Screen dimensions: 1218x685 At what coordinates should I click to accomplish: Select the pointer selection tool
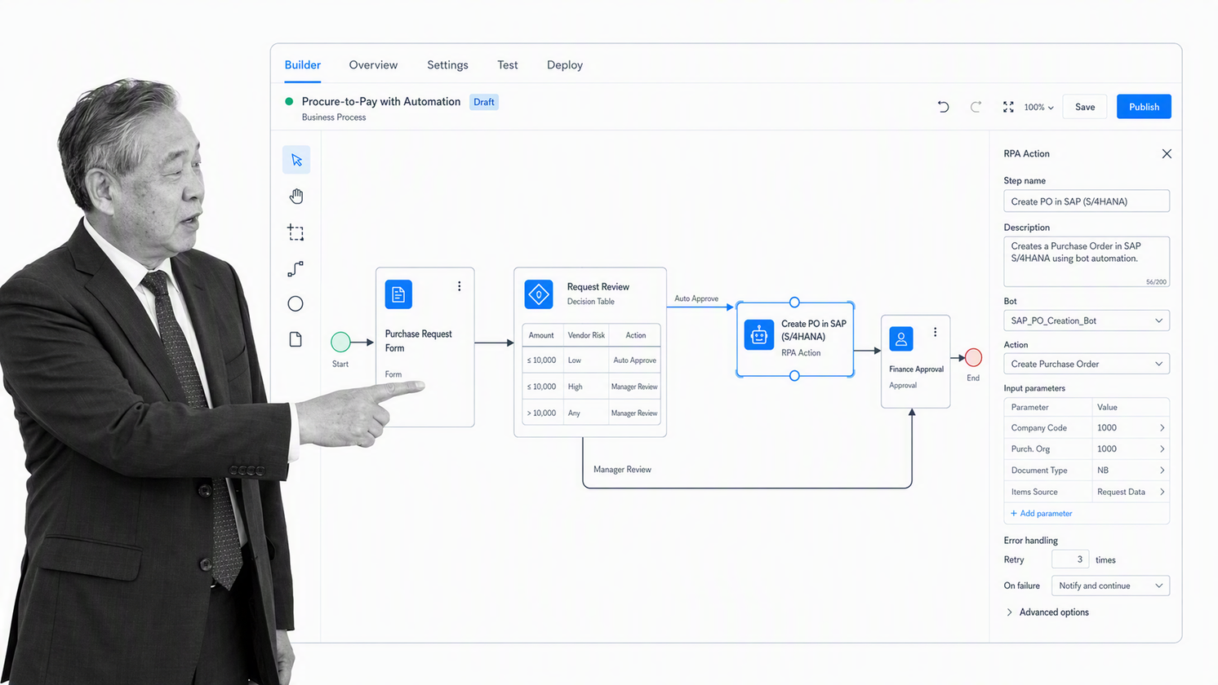click(x=296, y=160)
